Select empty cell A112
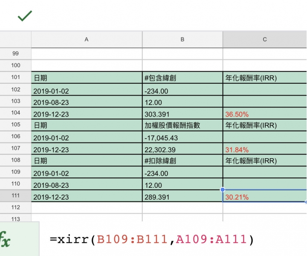The height and width of the screenshot is (256, 307). [87, 208]
